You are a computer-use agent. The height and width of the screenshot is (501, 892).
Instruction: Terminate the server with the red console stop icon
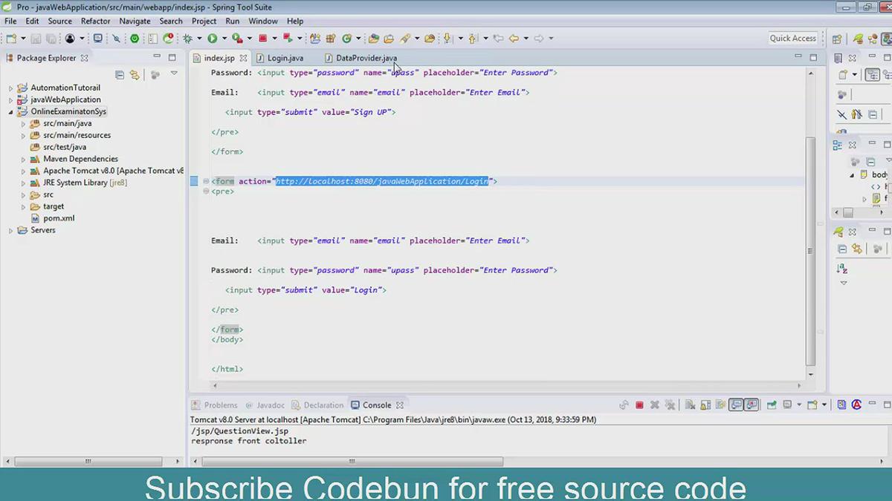click(639, 405)
